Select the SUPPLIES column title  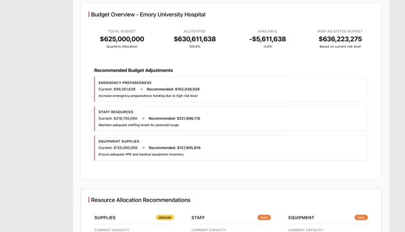pos(105,217)
